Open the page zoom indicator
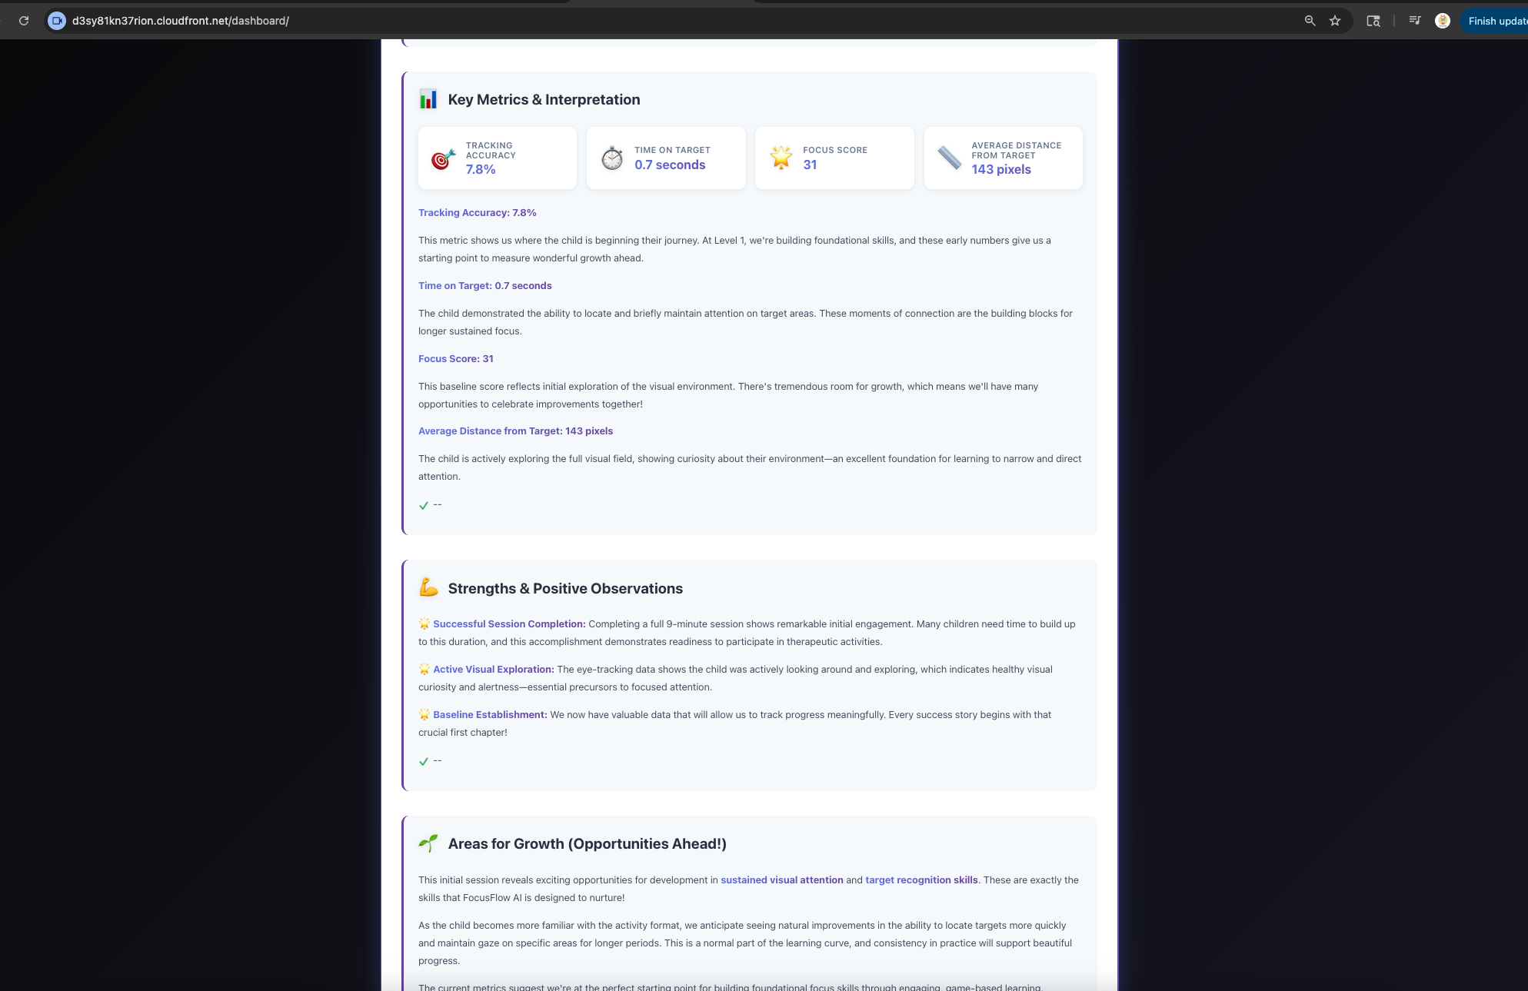1528x991 pixels. (x=1310, y=21)
